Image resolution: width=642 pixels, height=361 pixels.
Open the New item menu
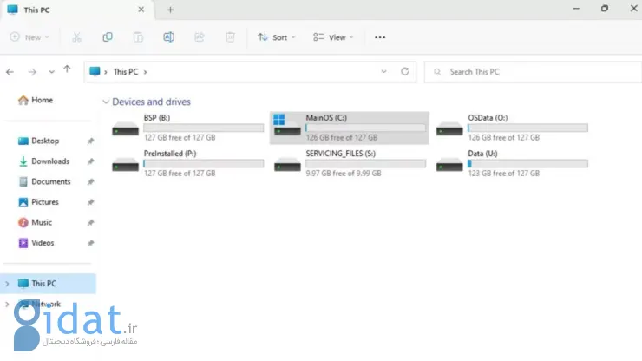point(29,37)
